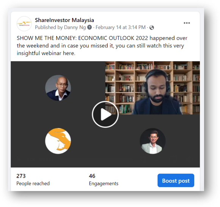Click the question mark icon beside Danny Ng

click(x=90, y=27)
